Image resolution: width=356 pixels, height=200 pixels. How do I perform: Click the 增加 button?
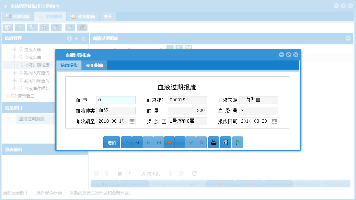pyautogui.click(x=111, y=142)
